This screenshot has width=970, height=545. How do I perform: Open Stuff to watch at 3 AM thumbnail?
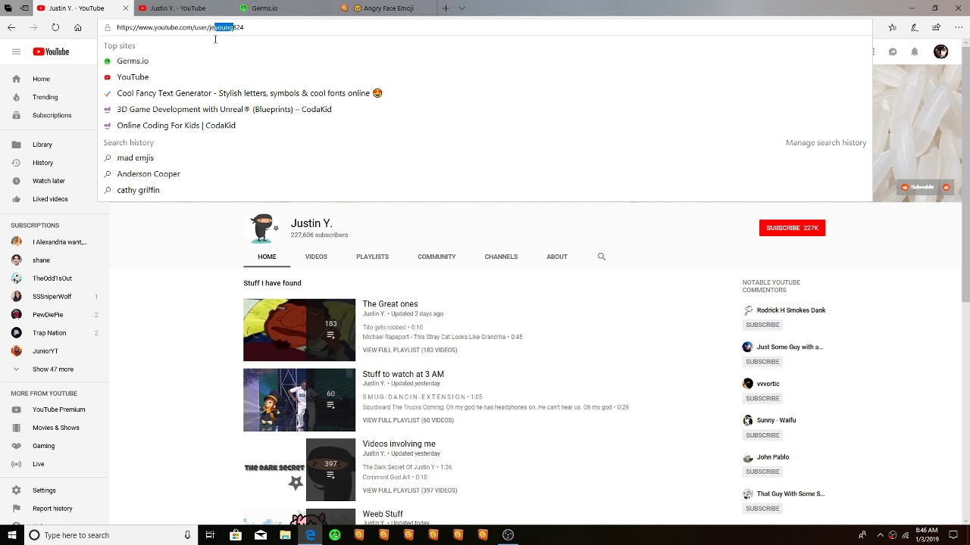(x=299, y=400)
